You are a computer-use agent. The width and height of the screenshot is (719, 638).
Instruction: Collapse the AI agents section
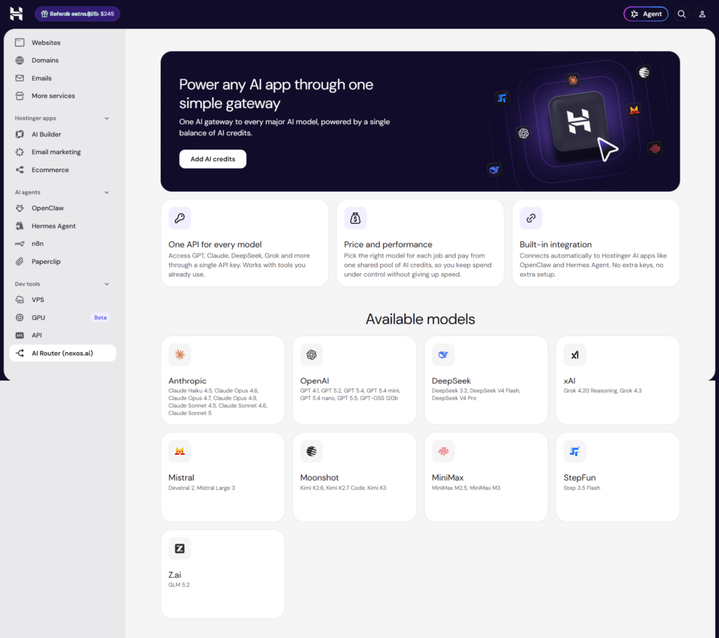click(x=107, y=192)
